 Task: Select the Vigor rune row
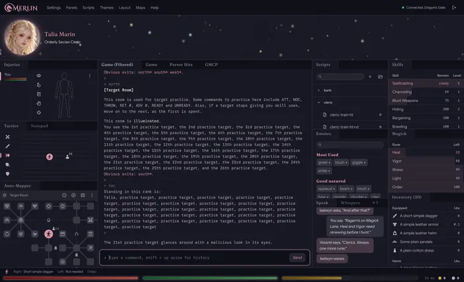(426, 161)
